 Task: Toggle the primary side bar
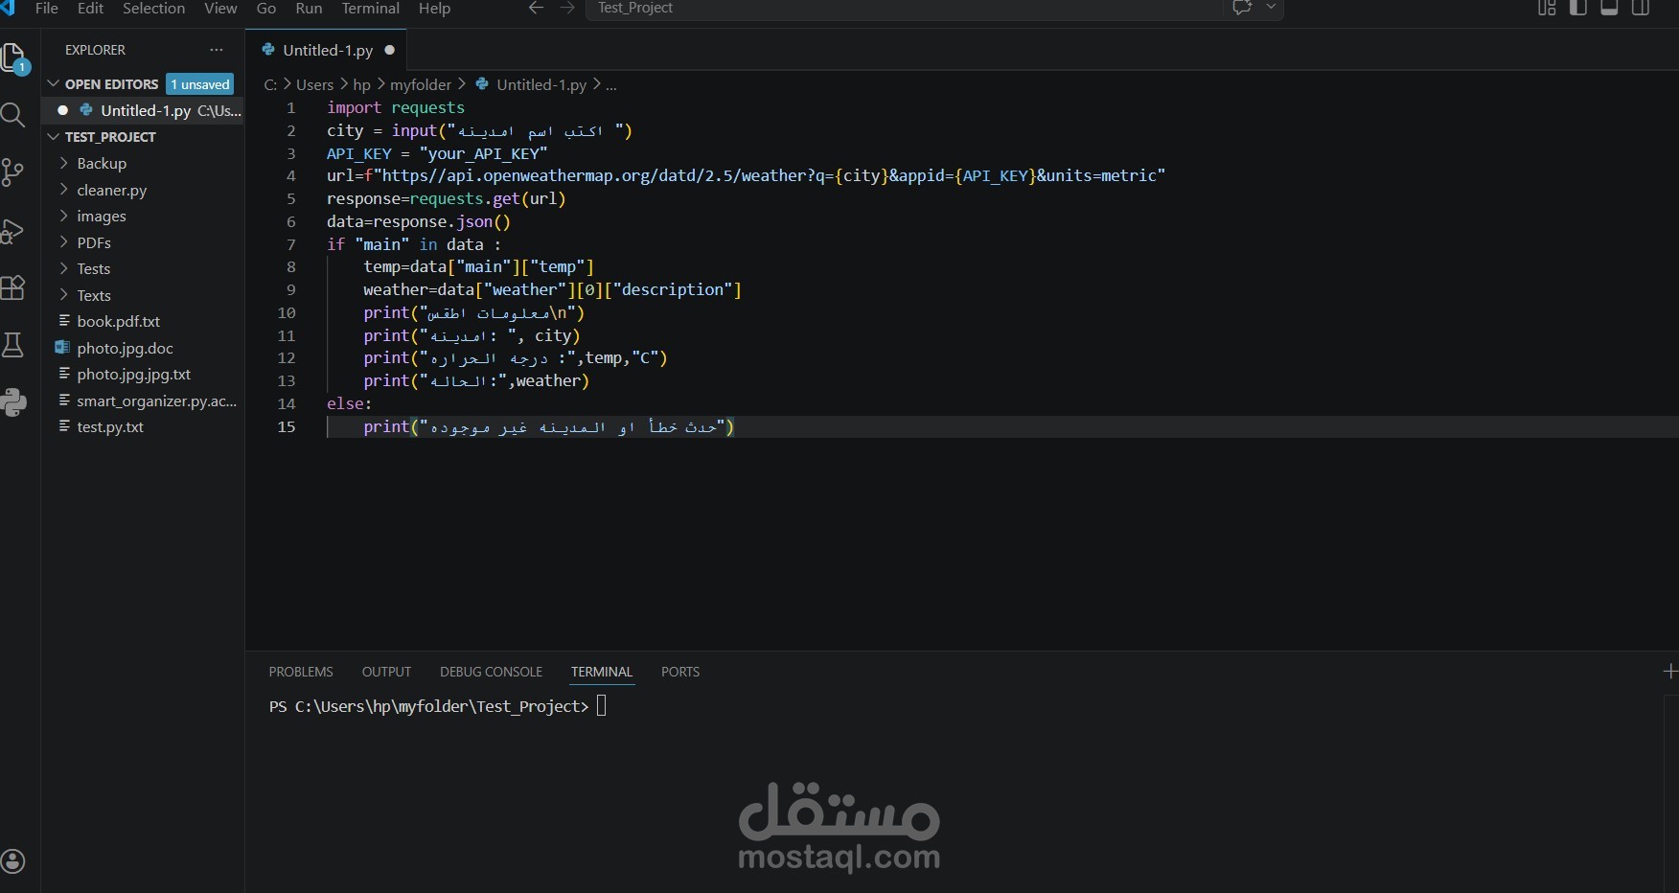coord(1578,8)
